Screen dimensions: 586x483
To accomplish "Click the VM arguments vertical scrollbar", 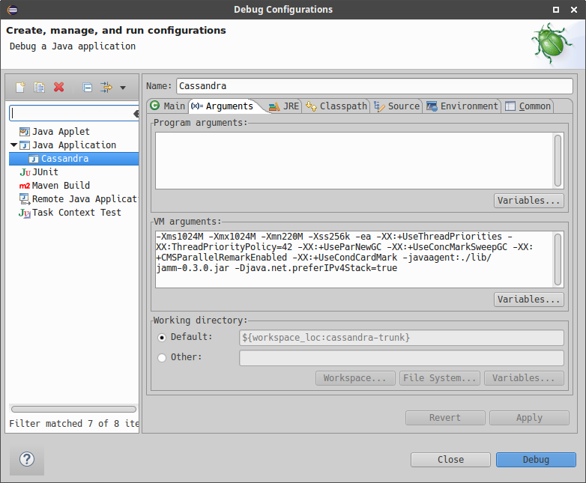I will (558, 259).
